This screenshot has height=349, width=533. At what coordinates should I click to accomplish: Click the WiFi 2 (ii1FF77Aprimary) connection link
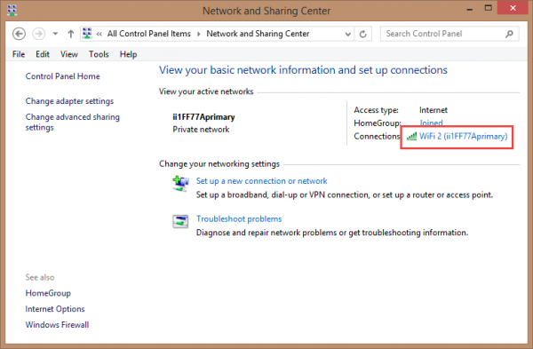pos(463,136)
